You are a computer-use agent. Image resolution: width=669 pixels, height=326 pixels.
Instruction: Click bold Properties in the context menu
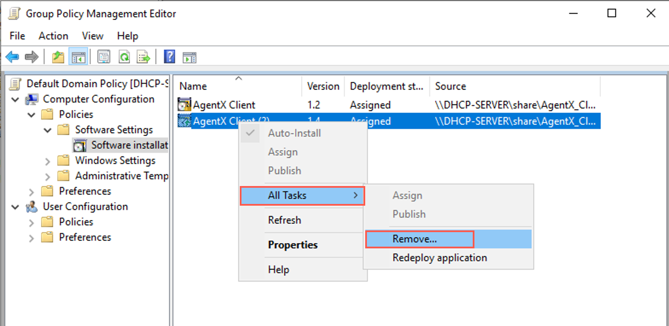click(x=293, y=245)
